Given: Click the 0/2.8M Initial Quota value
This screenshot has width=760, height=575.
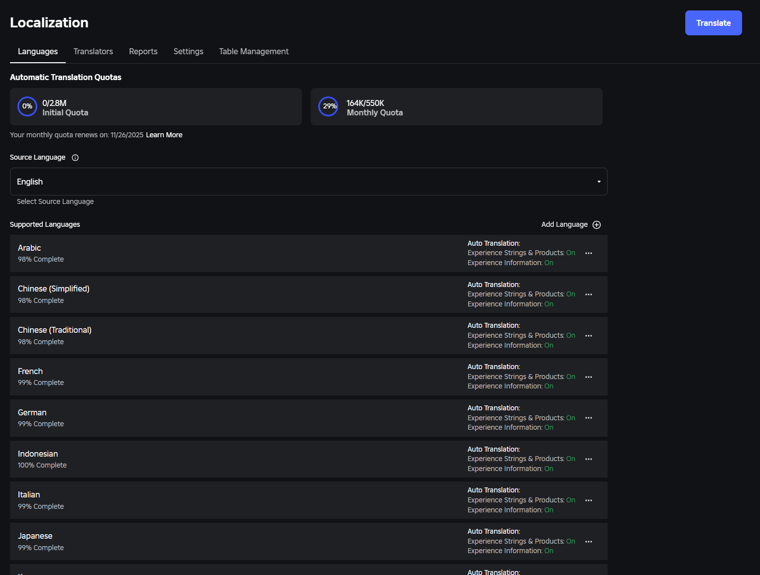Looking at the screenshot, I should click(54, 103).
